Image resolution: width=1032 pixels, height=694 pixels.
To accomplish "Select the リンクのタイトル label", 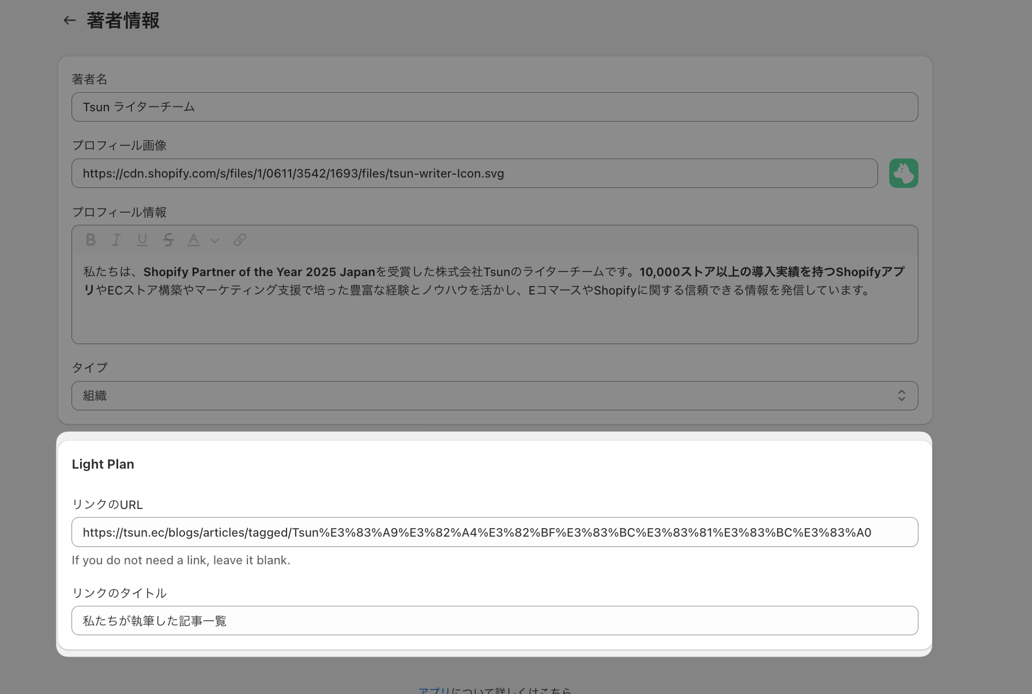I will pyautogui.click(x=119, y=593).
